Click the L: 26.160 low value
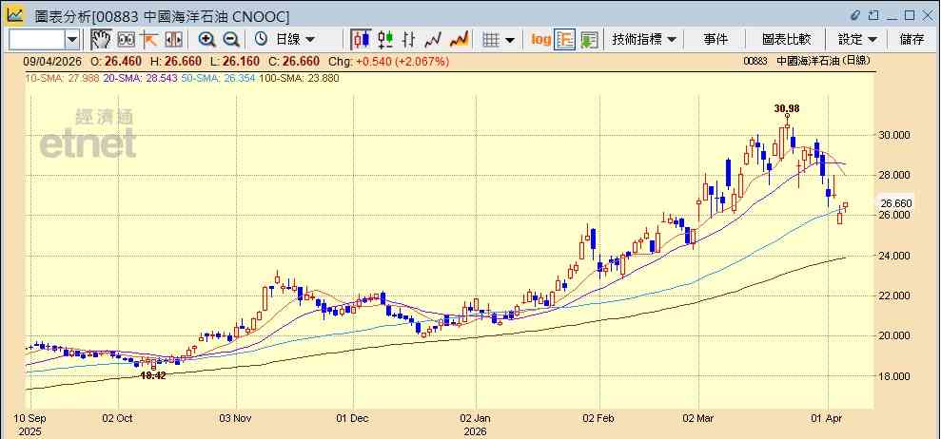The width and height of the screenshot is (941, 439). tap(235, 61)
